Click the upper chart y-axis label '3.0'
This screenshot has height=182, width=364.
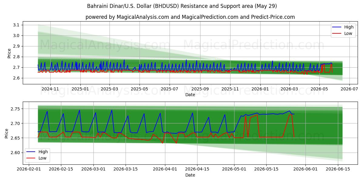click(17, 35)
